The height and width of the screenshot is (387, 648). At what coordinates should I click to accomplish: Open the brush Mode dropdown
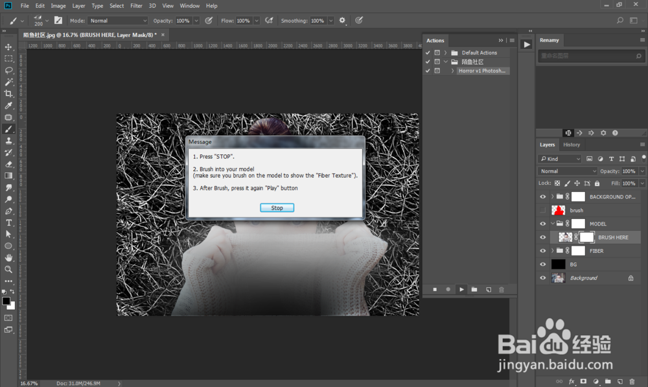pyautogui.click(x=118, y=20)
